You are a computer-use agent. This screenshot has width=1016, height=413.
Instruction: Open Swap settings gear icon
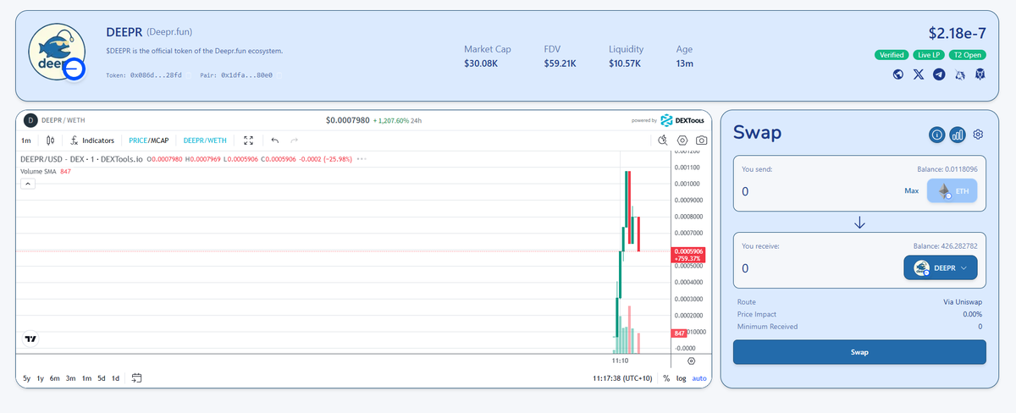[978, 134]
